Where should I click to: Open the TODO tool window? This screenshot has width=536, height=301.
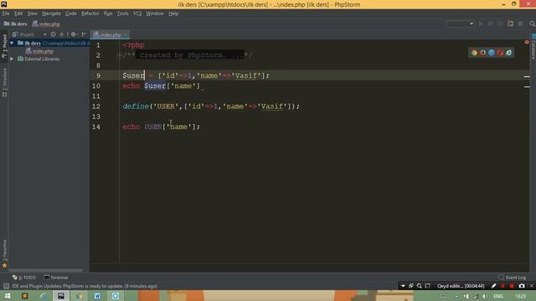click(x=24, y=278)
